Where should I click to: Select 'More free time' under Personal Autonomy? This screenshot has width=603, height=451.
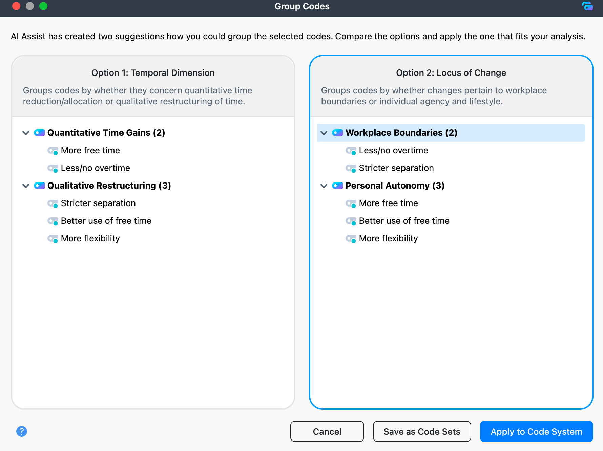pos(389,203)
